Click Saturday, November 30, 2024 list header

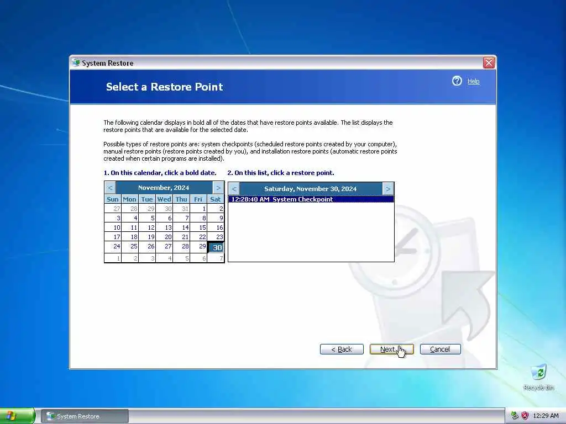pos(311,189)
